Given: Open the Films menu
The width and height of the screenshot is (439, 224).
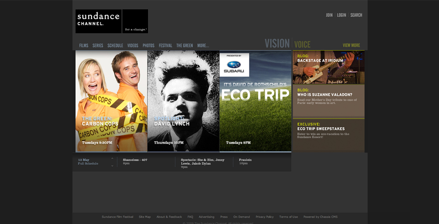Looking at the screenshot, I should tap(84, 46).
